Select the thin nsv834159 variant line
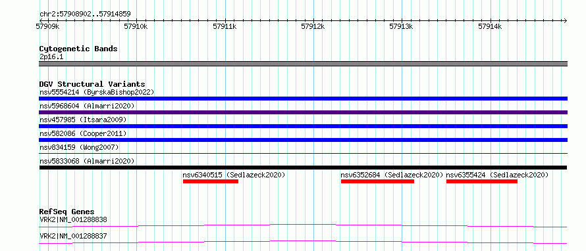This screenshot has height=251, width=586. coord(303,153)
